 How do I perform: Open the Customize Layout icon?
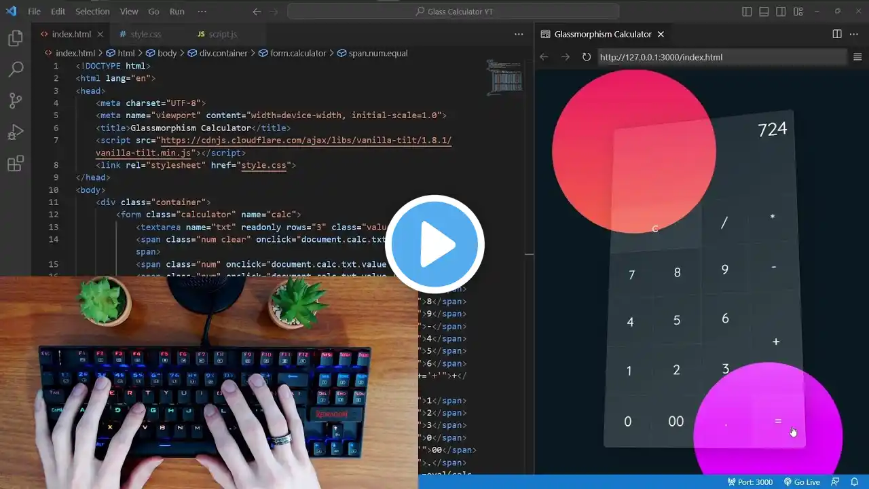(x=798, y=12)
